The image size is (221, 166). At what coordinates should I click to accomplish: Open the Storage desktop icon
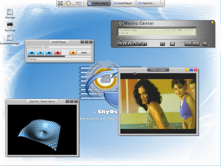(x=10, y=14)
